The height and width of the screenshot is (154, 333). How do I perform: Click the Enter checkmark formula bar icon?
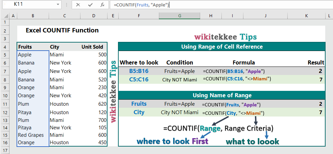pyautogui.click(x=90, y=5)
